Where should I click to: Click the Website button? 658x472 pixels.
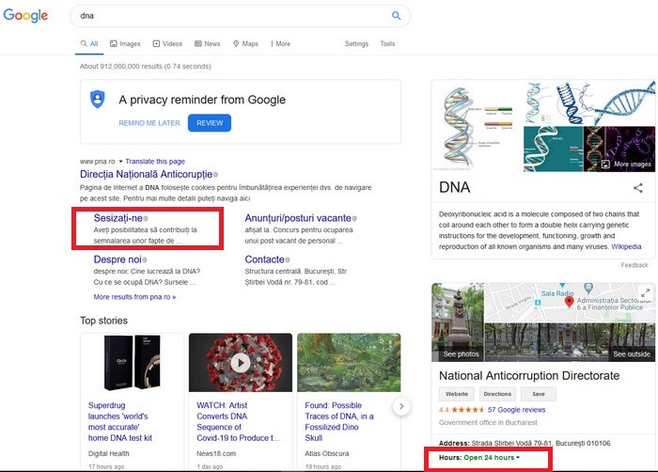[x=457, y=394]
